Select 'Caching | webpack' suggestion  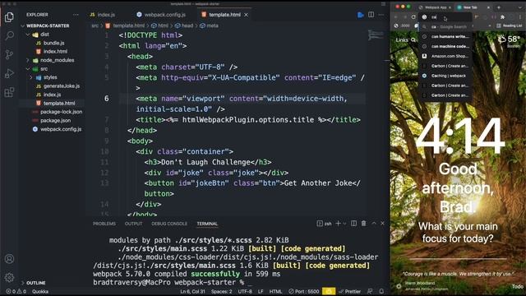click(445, 76)
